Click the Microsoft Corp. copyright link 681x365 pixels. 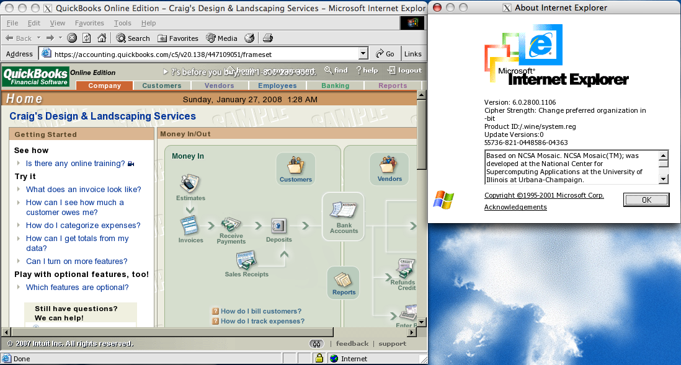click(544, 195)
